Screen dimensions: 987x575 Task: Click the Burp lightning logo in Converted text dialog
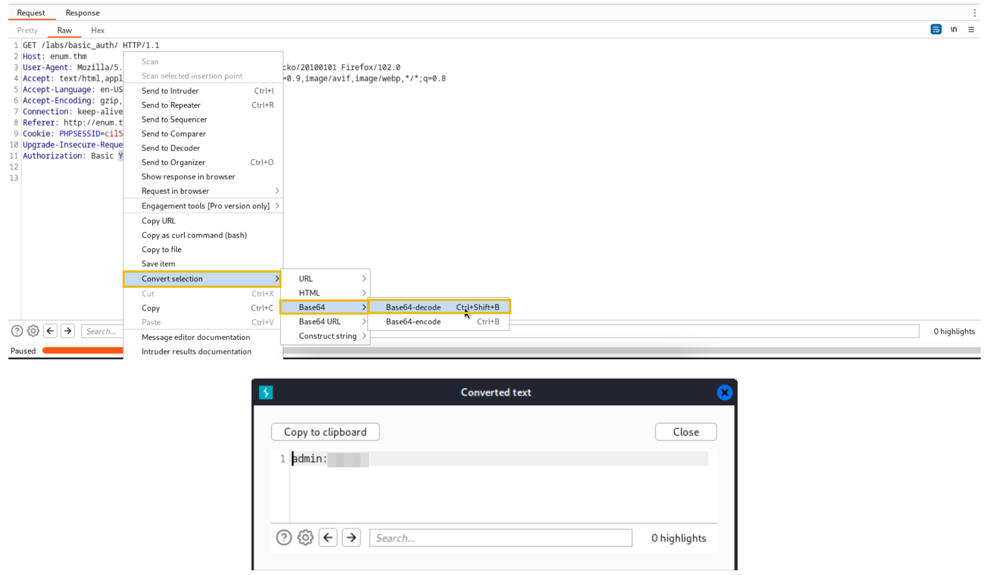click(266, 392)
